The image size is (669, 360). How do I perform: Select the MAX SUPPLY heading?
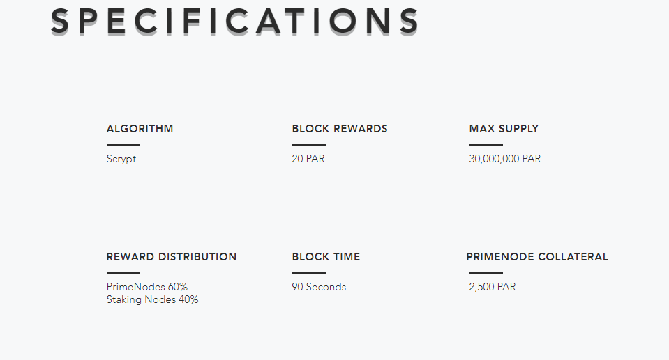[x=504, y=129]
